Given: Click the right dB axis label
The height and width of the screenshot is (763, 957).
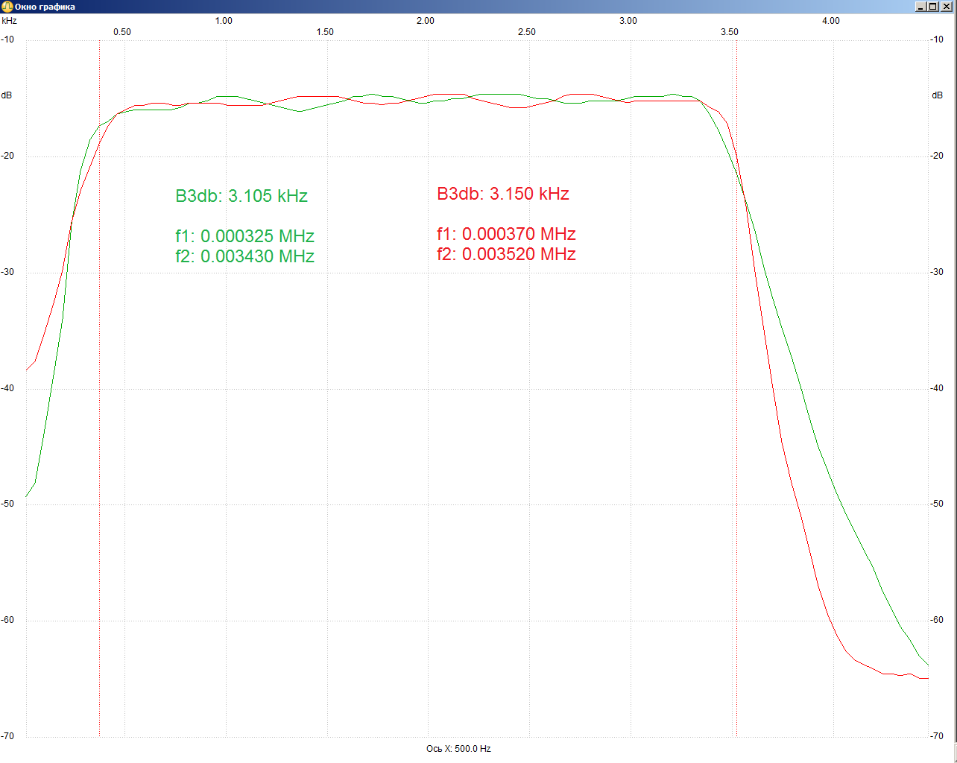Looking at the screenshot, I should coord(937,95).
